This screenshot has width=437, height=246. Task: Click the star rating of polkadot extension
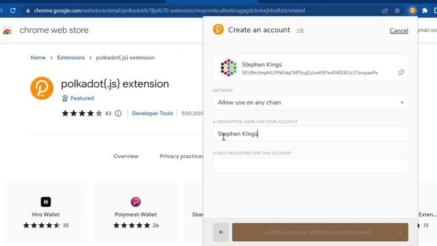pos(82,113)
